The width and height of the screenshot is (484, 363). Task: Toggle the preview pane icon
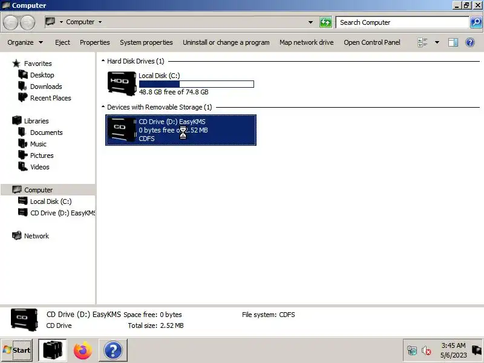point(453,42)
